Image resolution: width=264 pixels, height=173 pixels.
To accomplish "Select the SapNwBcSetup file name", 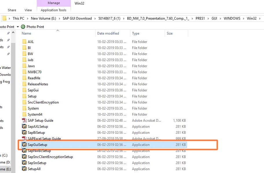I will (39, 151).
